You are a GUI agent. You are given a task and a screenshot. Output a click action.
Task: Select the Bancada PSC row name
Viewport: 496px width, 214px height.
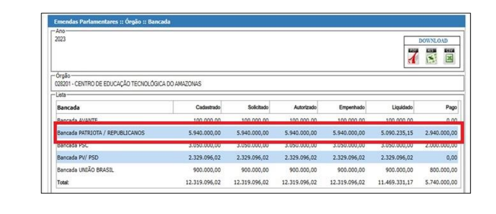click(x=73, y=146)
